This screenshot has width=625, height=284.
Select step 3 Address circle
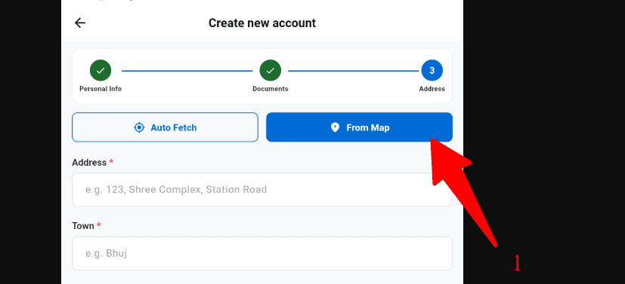tap(432, 71)
